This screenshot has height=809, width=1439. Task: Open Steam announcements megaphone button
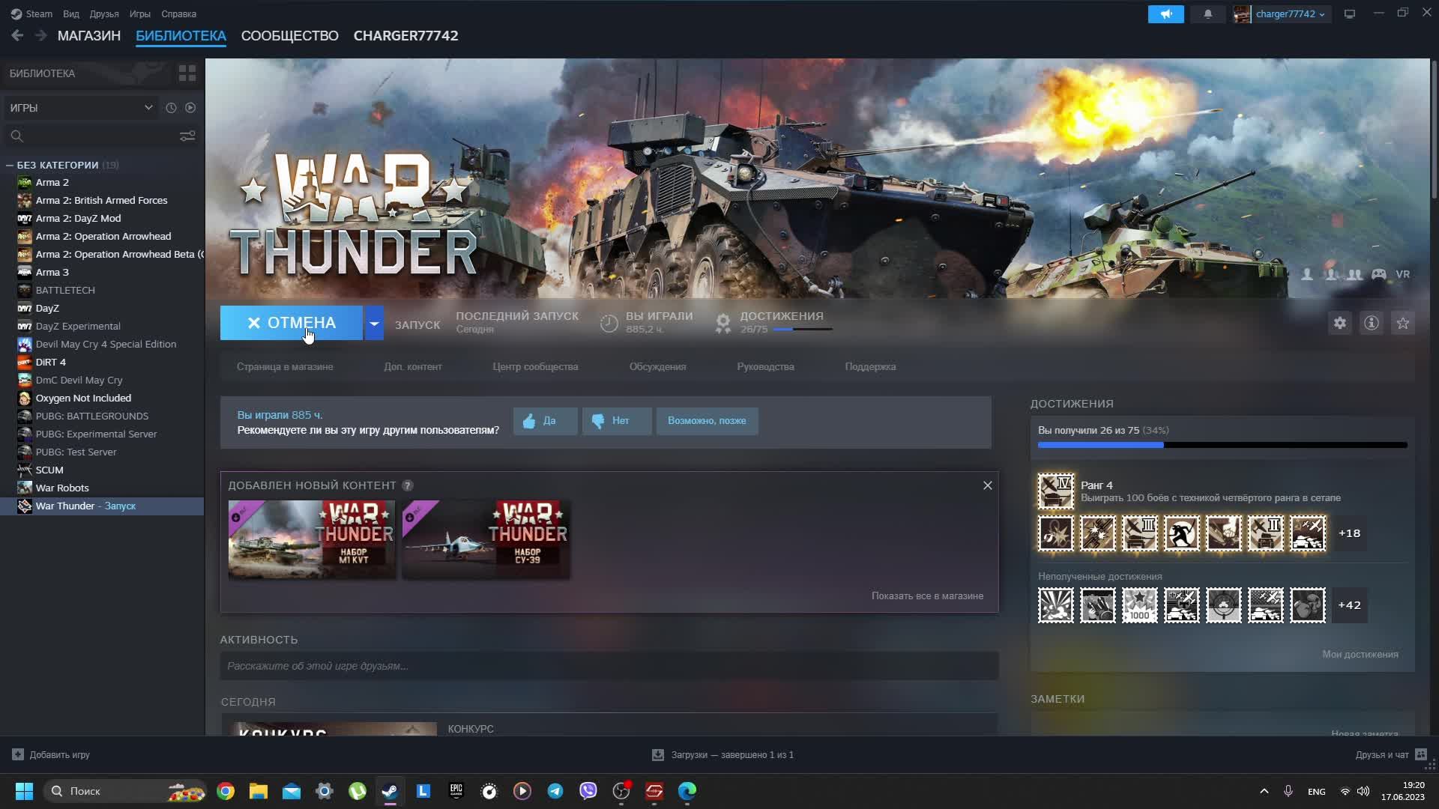(1165, 14)
